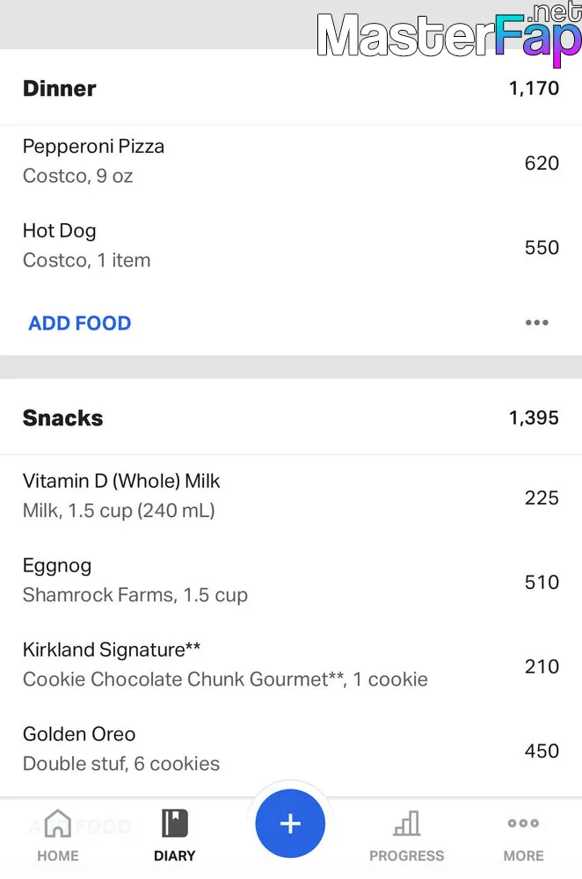Open the Shamrock Farms Eggnog entry

point(291,580)
